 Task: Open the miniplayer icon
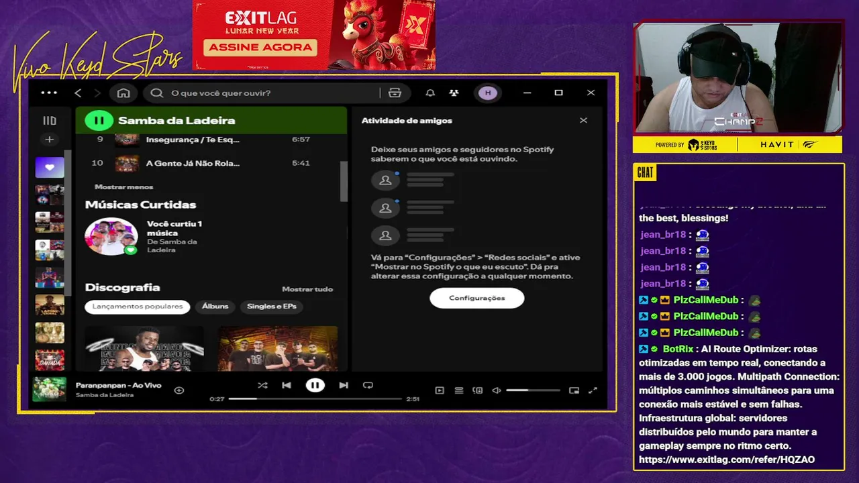pyautogui.click(x=574, y=390)
